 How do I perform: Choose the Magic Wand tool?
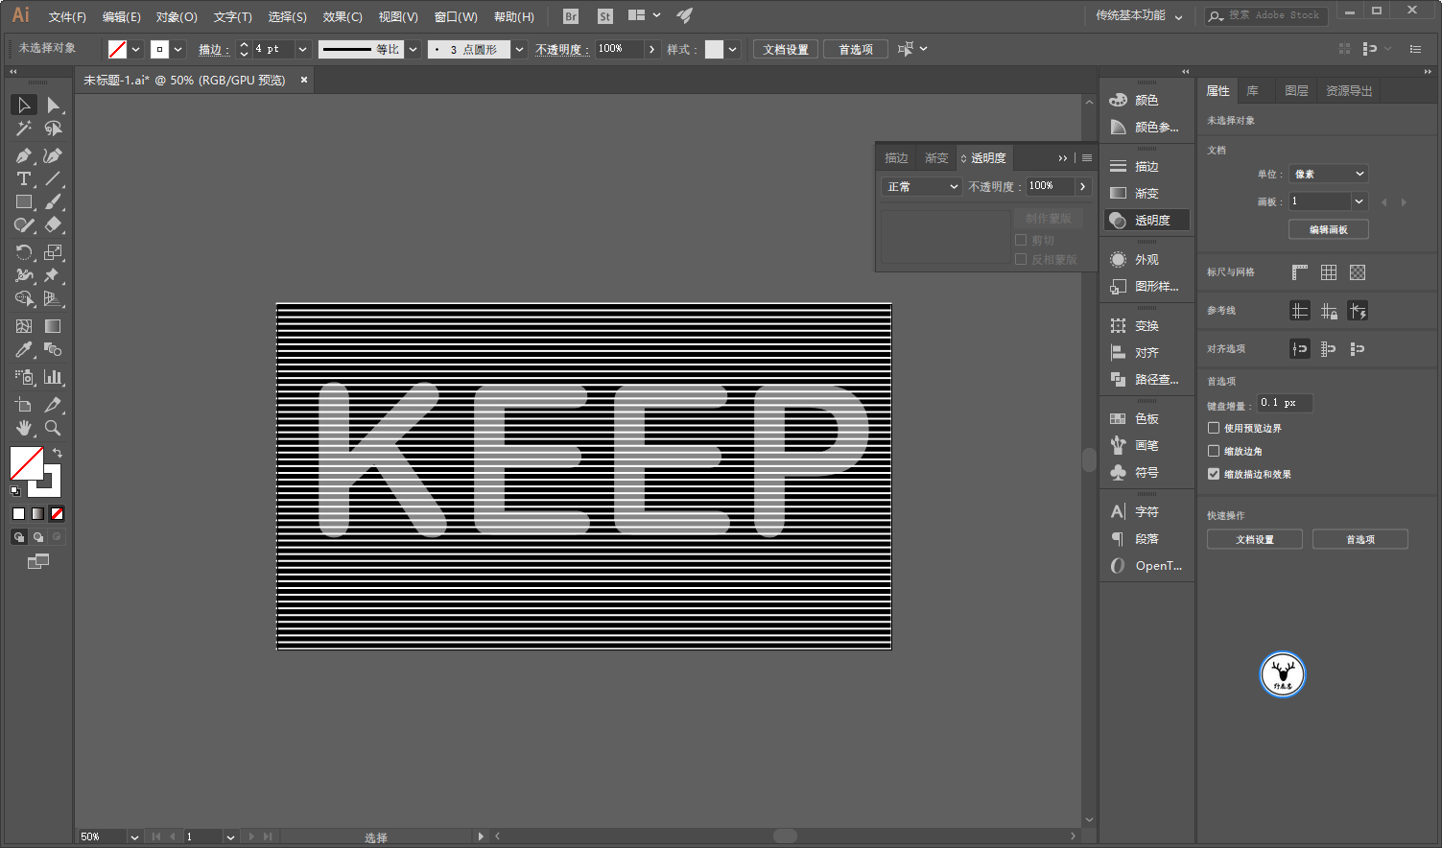[x=24, y=128]
